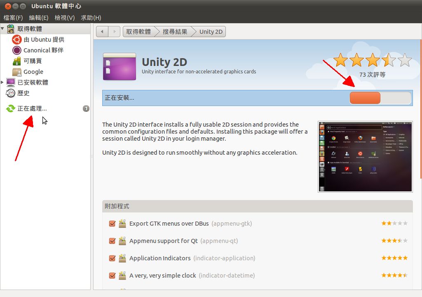Click the star rating for Application Indicators
Viewport: 422px width, 297px height.
pyautogui.click(x=394, y=258)
